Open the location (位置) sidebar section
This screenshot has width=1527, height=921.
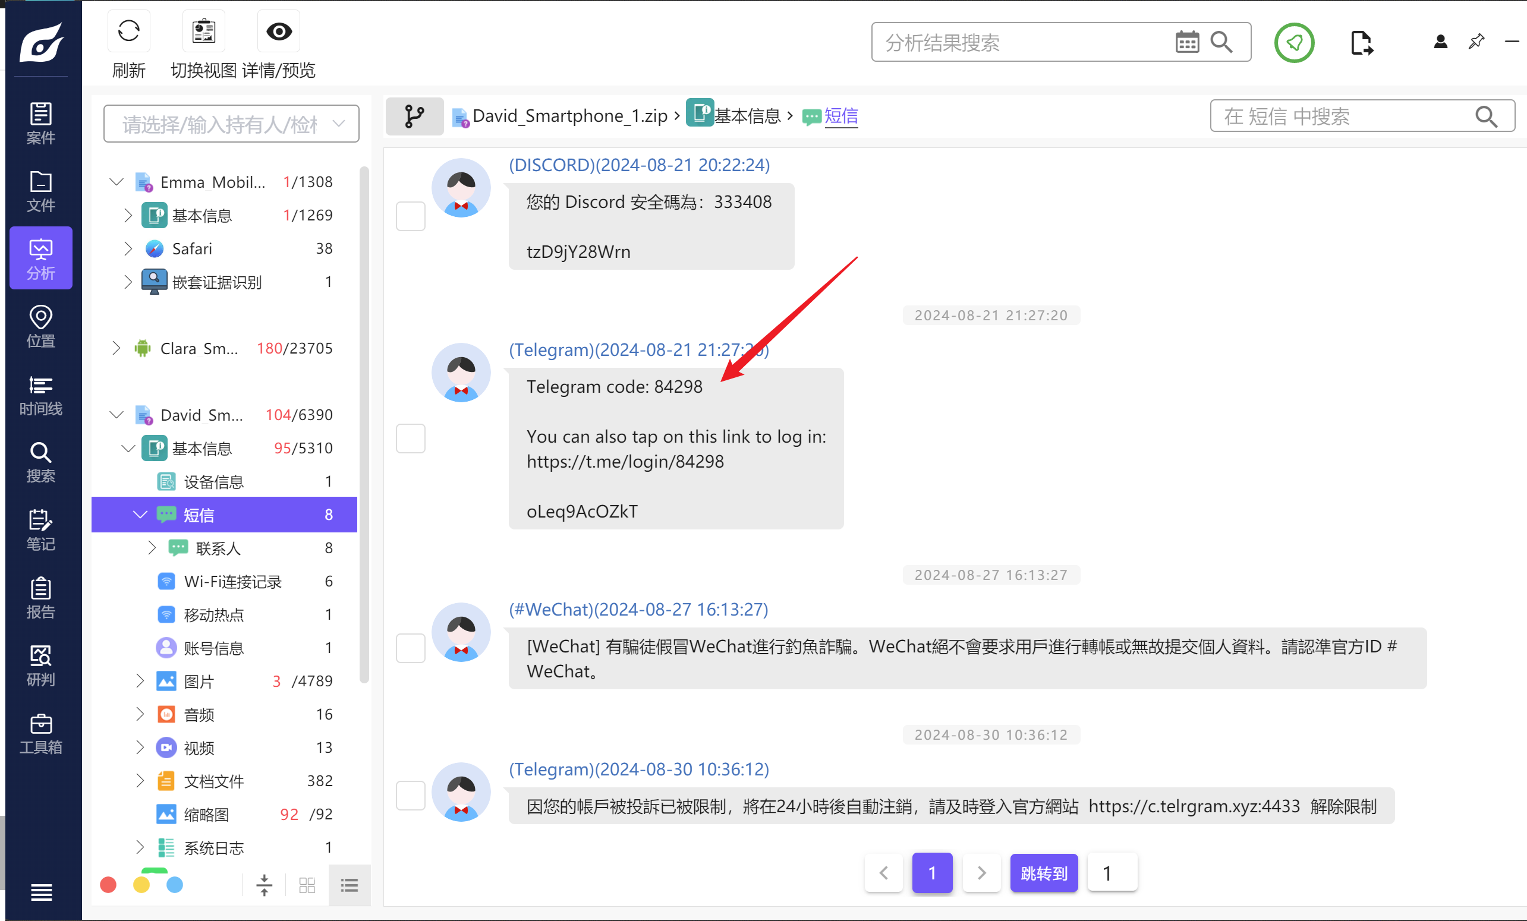[x=41, y=327]
